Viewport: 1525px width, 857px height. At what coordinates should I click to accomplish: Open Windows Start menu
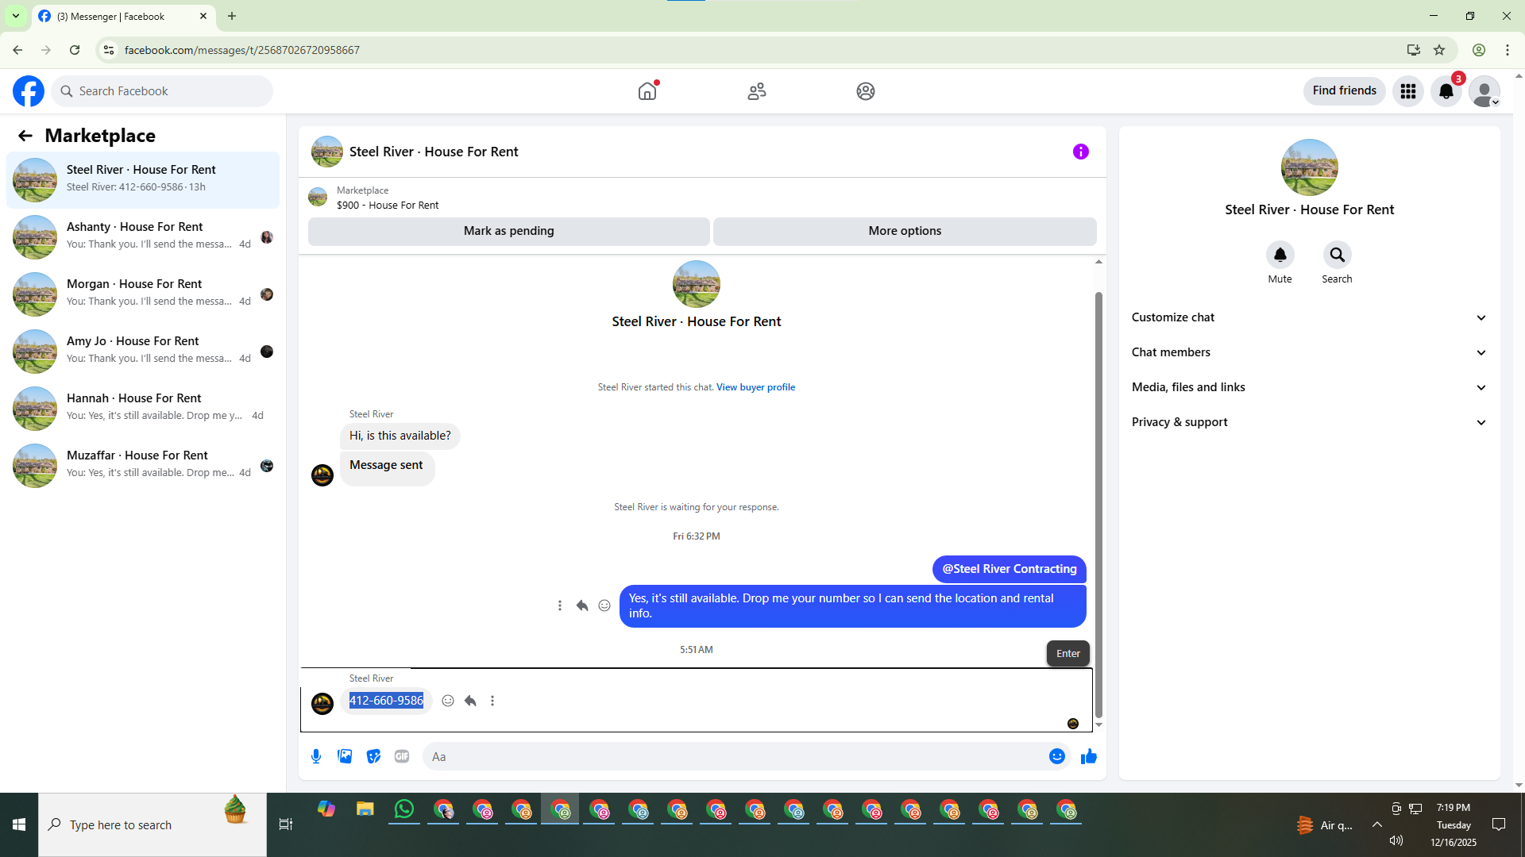coord(19,825)
